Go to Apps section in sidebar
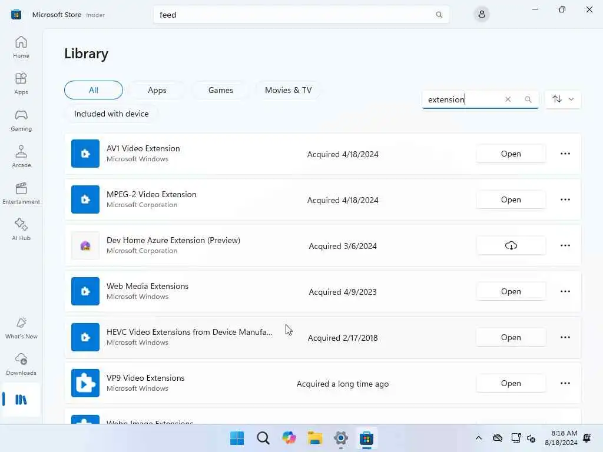This screenshot has height=452, width=603. click(x=21, y=84)
